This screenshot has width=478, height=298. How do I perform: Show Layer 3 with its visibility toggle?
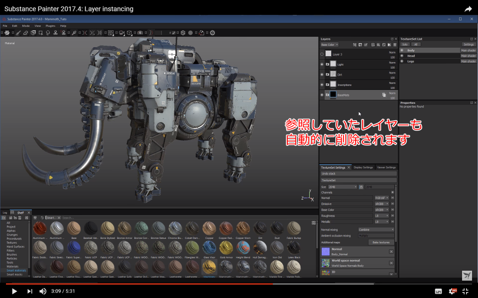[x=322, y=54]
